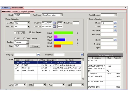Screen dimensions: 128x96
Task: Open the Res Status dropdown
Action: (x=61, y=15)
